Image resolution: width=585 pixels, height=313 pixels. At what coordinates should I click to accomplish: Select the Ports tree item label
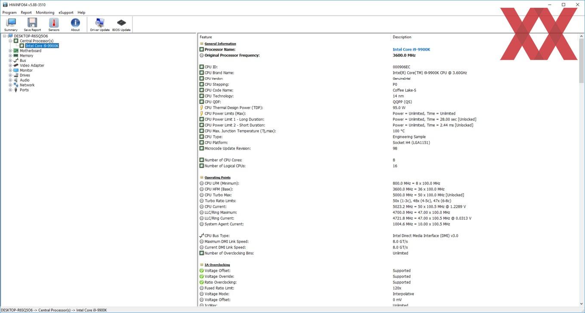[x=24, y=90]
